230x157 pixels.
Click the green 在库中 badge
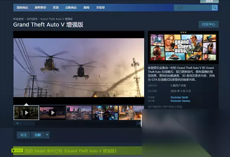pyautogui.click(x=17, y=150)
